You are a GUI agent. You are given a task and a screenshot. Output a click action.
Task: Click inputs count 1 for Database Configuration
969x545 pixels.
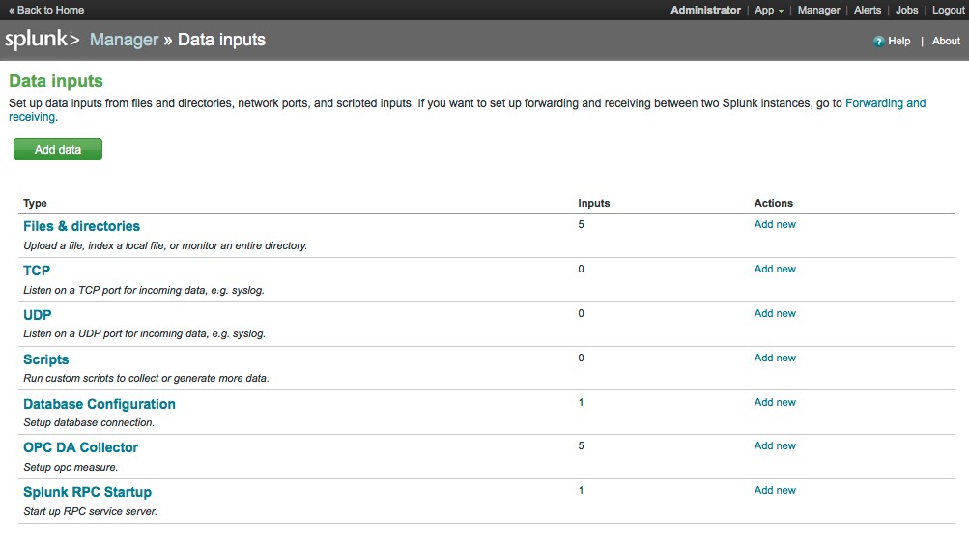pos(581,402)
